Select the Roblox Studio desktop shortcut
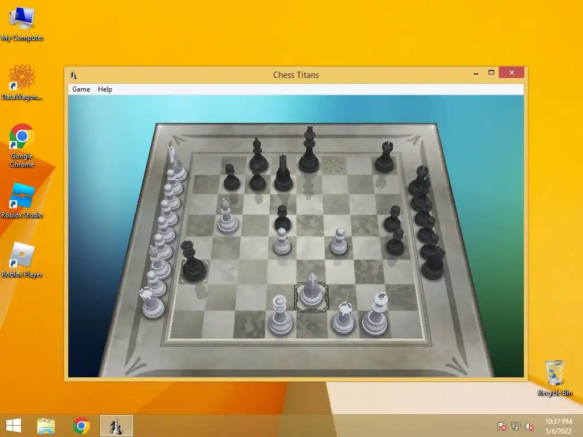The image size is (583, 437). (22, 201)
